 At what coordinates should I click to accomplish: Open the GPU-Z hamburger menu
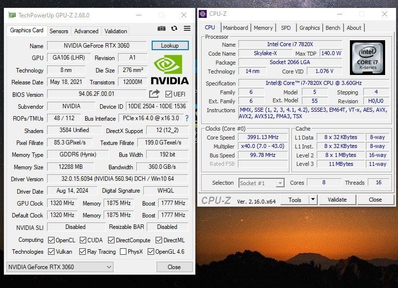(187, 28)
